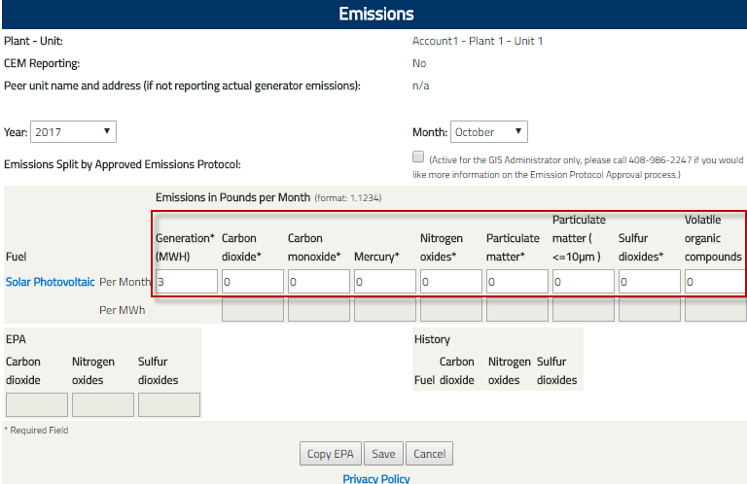
Task: Open the Month dropdown
Action: click(x=489, y=132)
